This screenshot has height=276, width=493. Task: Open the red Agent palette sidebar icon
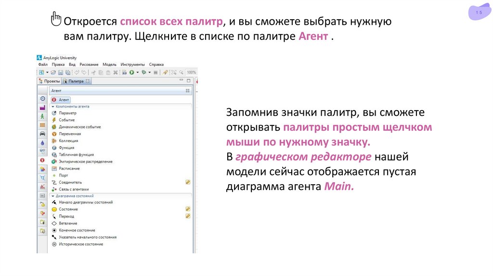coord(42,160)
